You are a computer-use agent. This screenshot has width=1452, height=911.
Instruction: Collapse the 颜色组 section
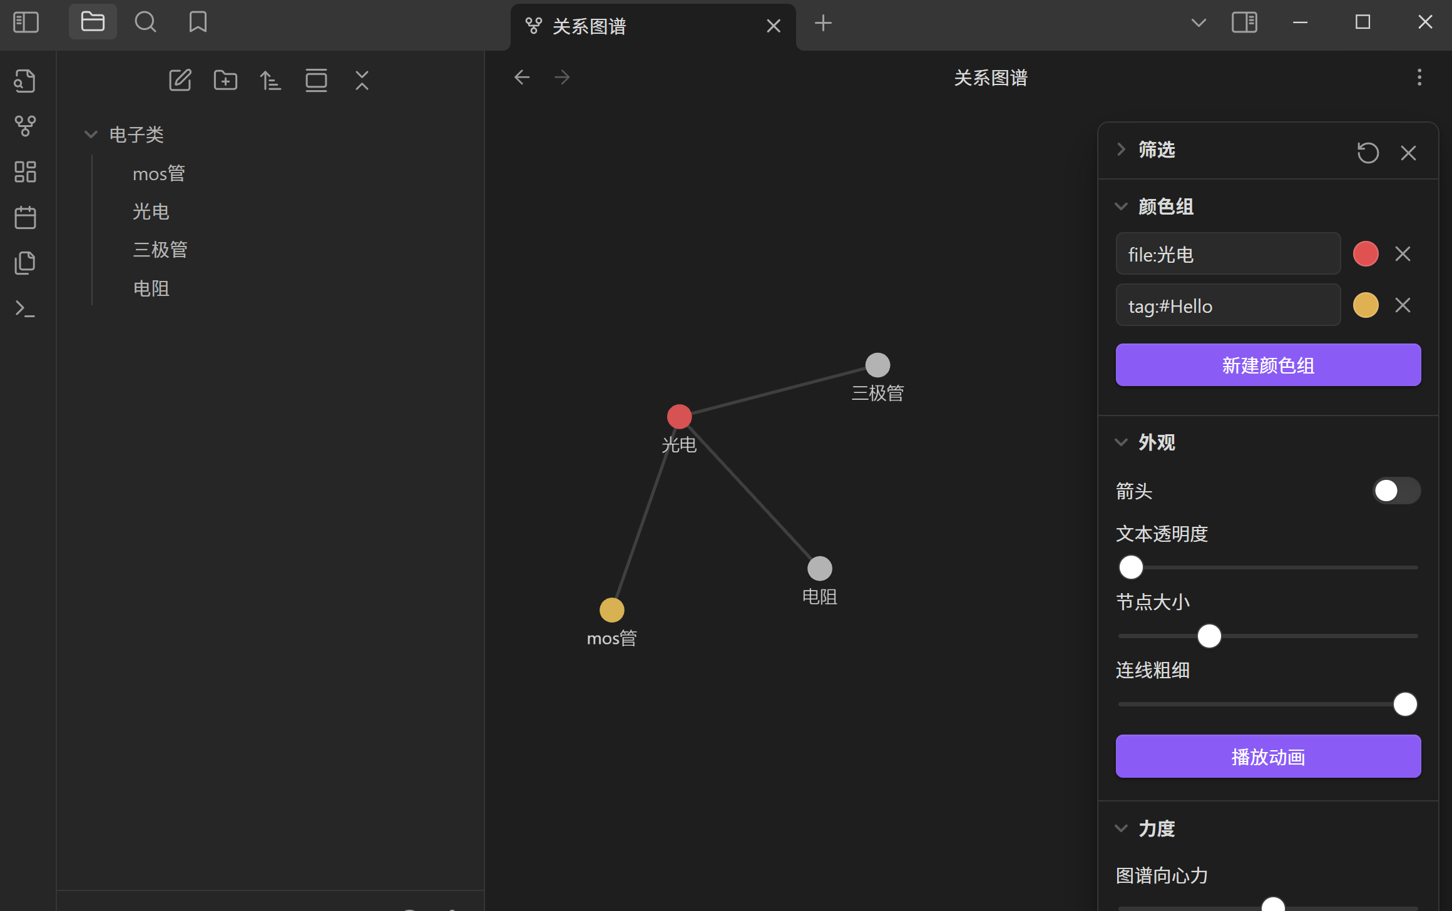pyautogui.click(x=1121, y=206)
